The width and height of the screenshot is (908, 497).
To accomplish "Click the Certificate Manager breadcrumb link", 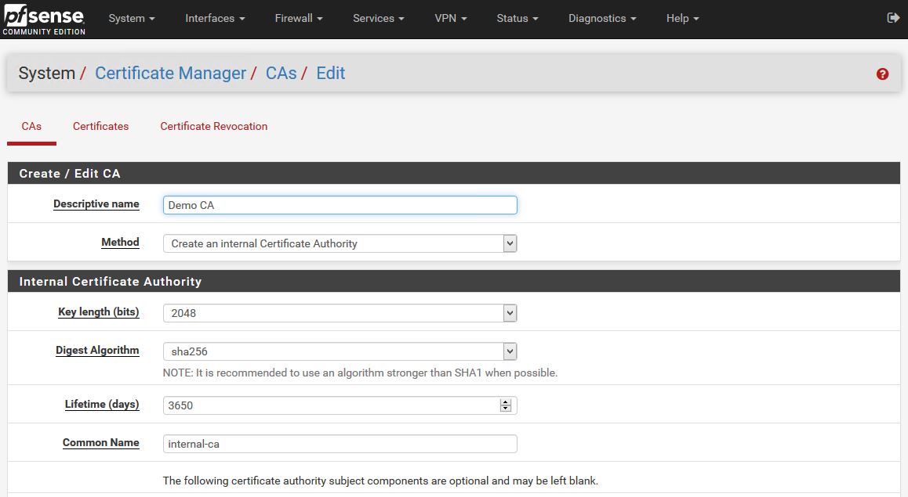I will (x=170, y=73).
